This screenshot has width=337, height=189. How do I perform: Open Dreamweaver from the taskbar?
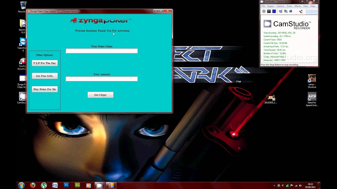click(77, 185)
